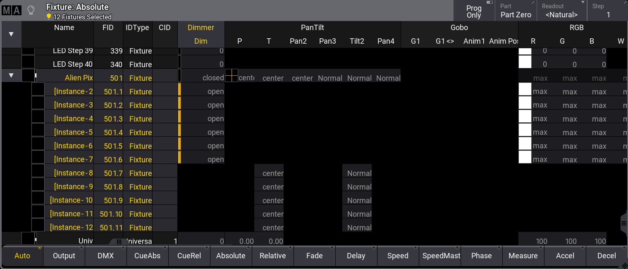Click the selection box for Instance-2 row
Screen dimensions: 628x269
point(38,89)
